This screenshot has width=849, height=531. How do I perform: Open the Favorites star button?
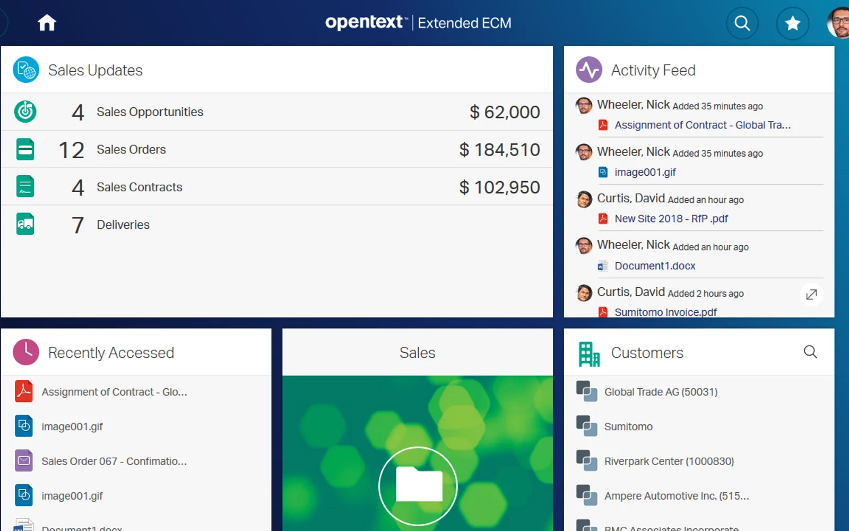[793, 23]
